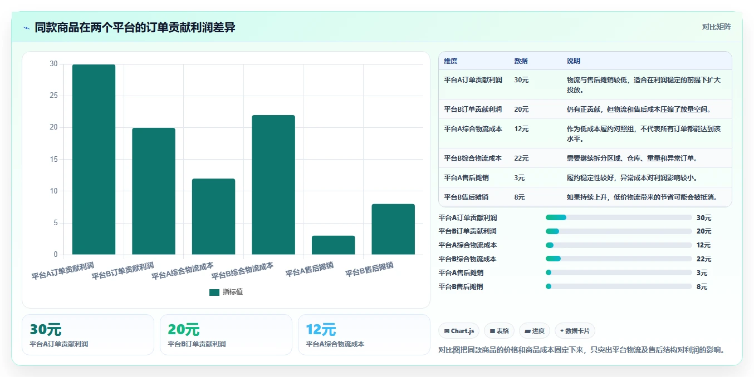754x377 pixels.
Task: Click the 30元 value beside the progress bars
Action: [x=704, y=218]
